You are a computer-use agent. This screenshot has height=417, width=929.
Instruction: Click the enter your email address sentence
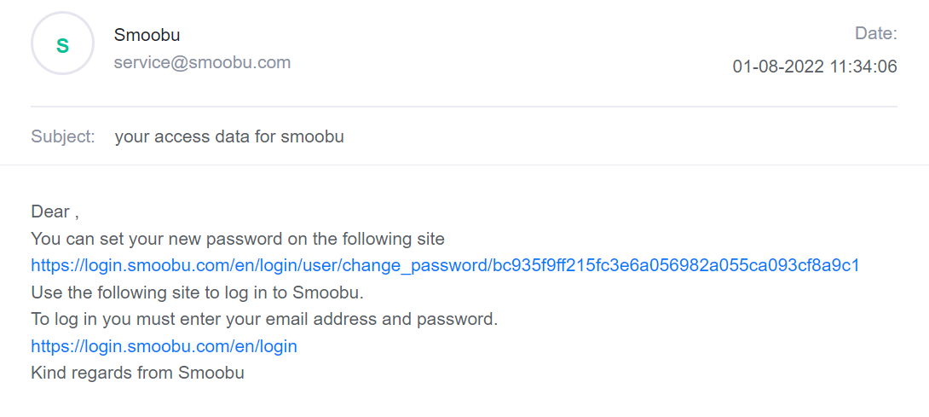coord(264,319)
